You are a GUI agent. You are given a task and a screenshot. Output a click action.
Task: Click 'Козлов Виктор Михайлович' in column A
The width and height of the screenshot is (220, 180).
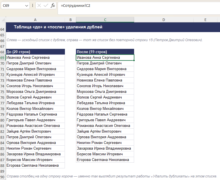35,109
